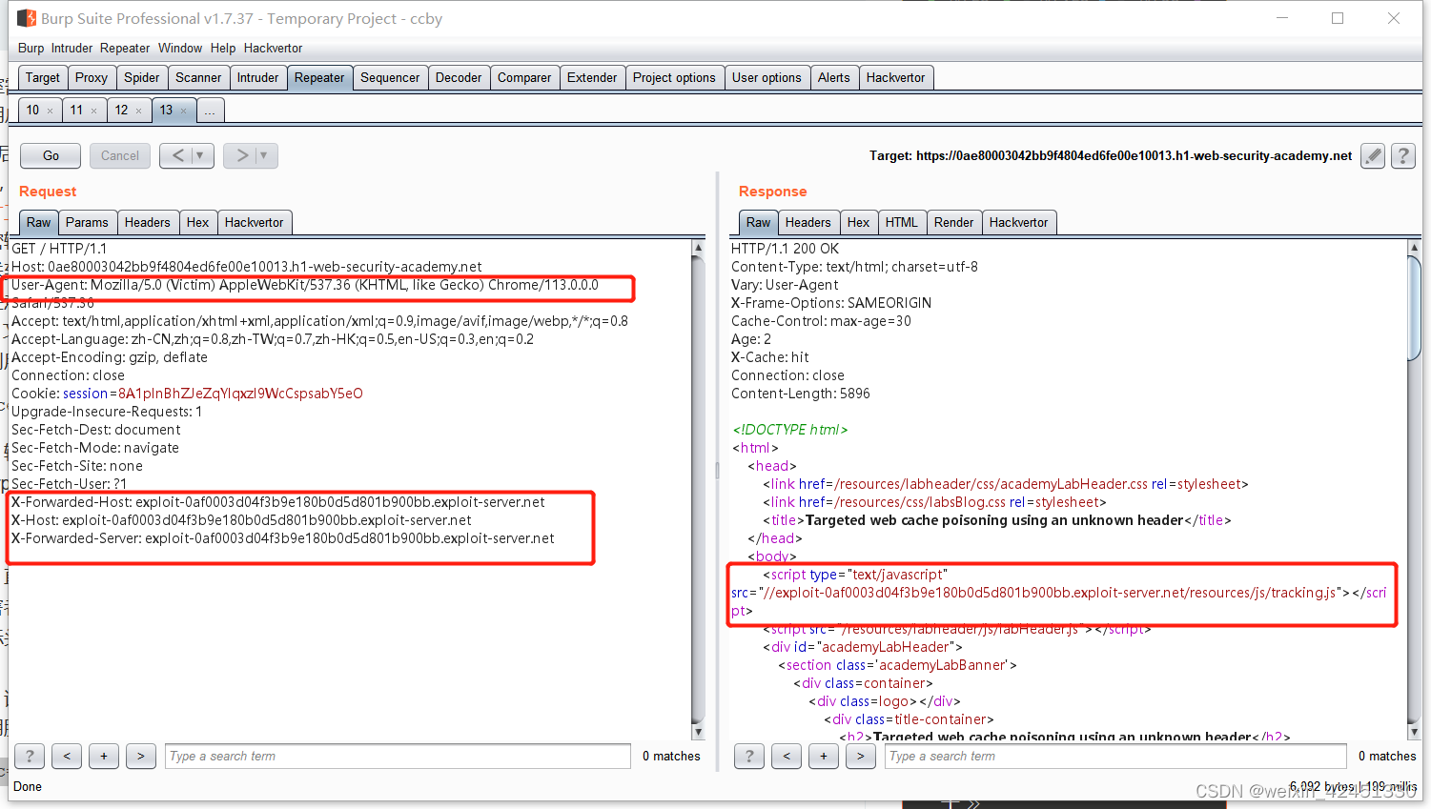This screenshot has width=1431, height=809.
Task: Go back in request history
Action: tap(176, 155)
